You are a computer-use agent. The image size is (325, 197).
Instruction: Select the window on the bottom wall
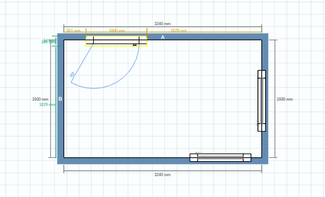[x=220, y=157]
